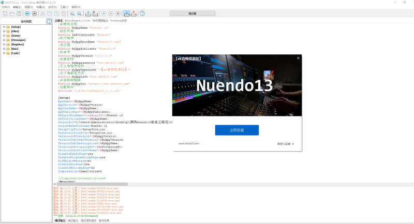414x224 pixels.
Task: Open help from the toolbar question mark
Action: click(x=142, y=14)
